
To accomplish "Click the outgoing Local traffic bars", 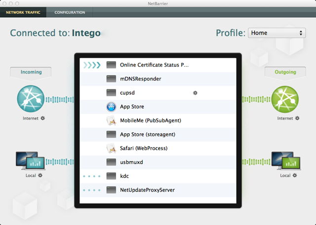I will [x=256, y=162].
